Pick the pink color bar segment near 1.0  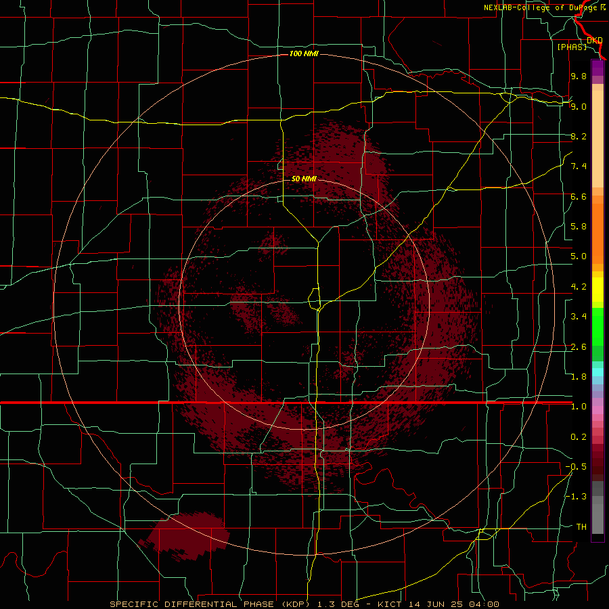pos(597,409)
